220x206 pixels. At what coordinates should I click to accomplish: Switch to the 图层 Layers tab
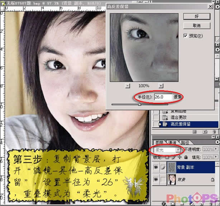coord(159,143)
